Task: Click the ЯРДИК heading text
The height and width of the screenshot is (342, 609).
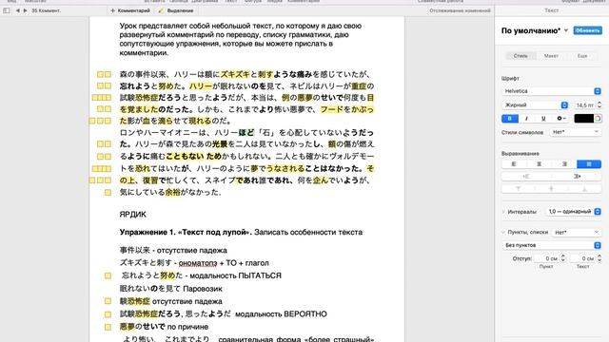Action: tap(133, 215)
